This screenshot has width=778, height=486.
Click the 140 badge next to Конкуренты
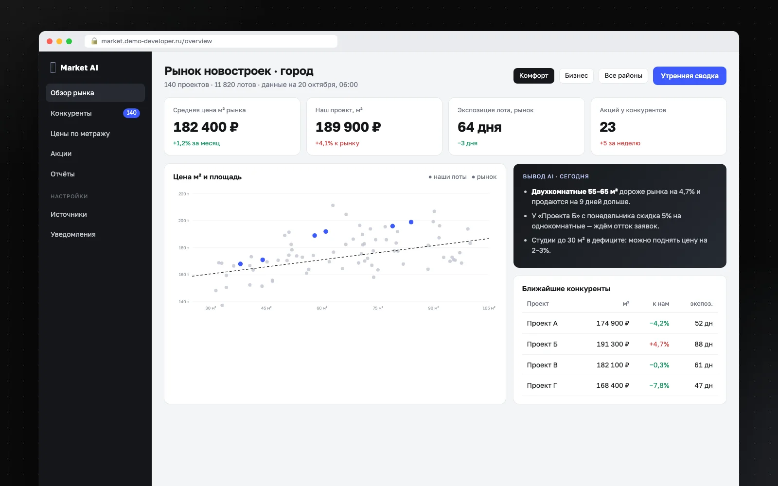click(x=131, y=113)
